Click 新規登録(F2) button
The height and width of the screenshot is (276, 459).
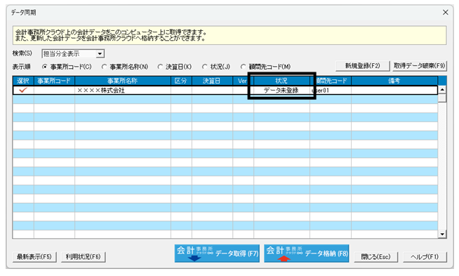(363, 66)
